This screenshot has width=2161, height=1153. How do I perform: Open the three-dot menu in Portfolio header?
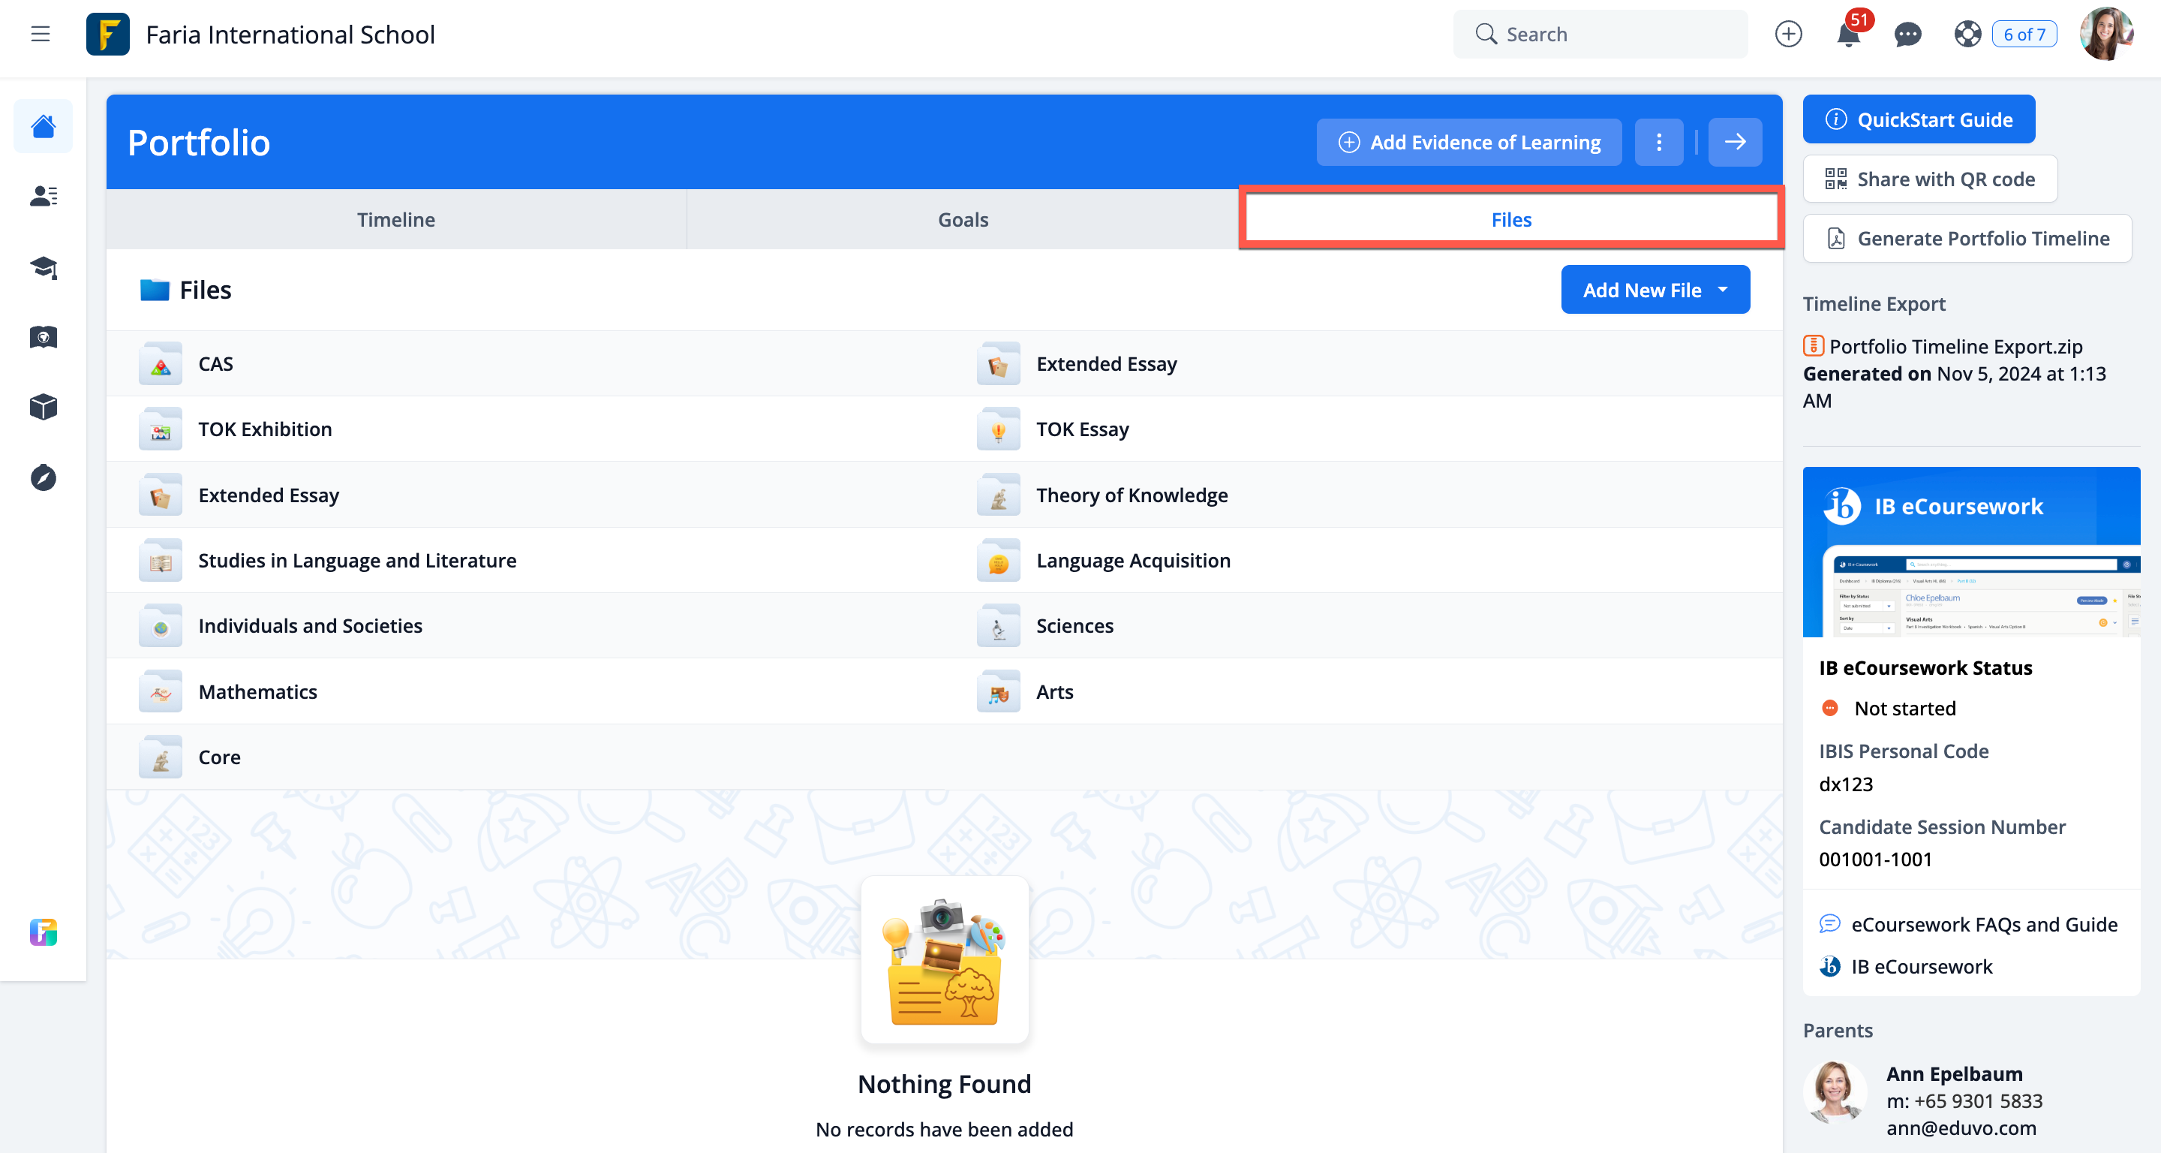point(1658,142)
